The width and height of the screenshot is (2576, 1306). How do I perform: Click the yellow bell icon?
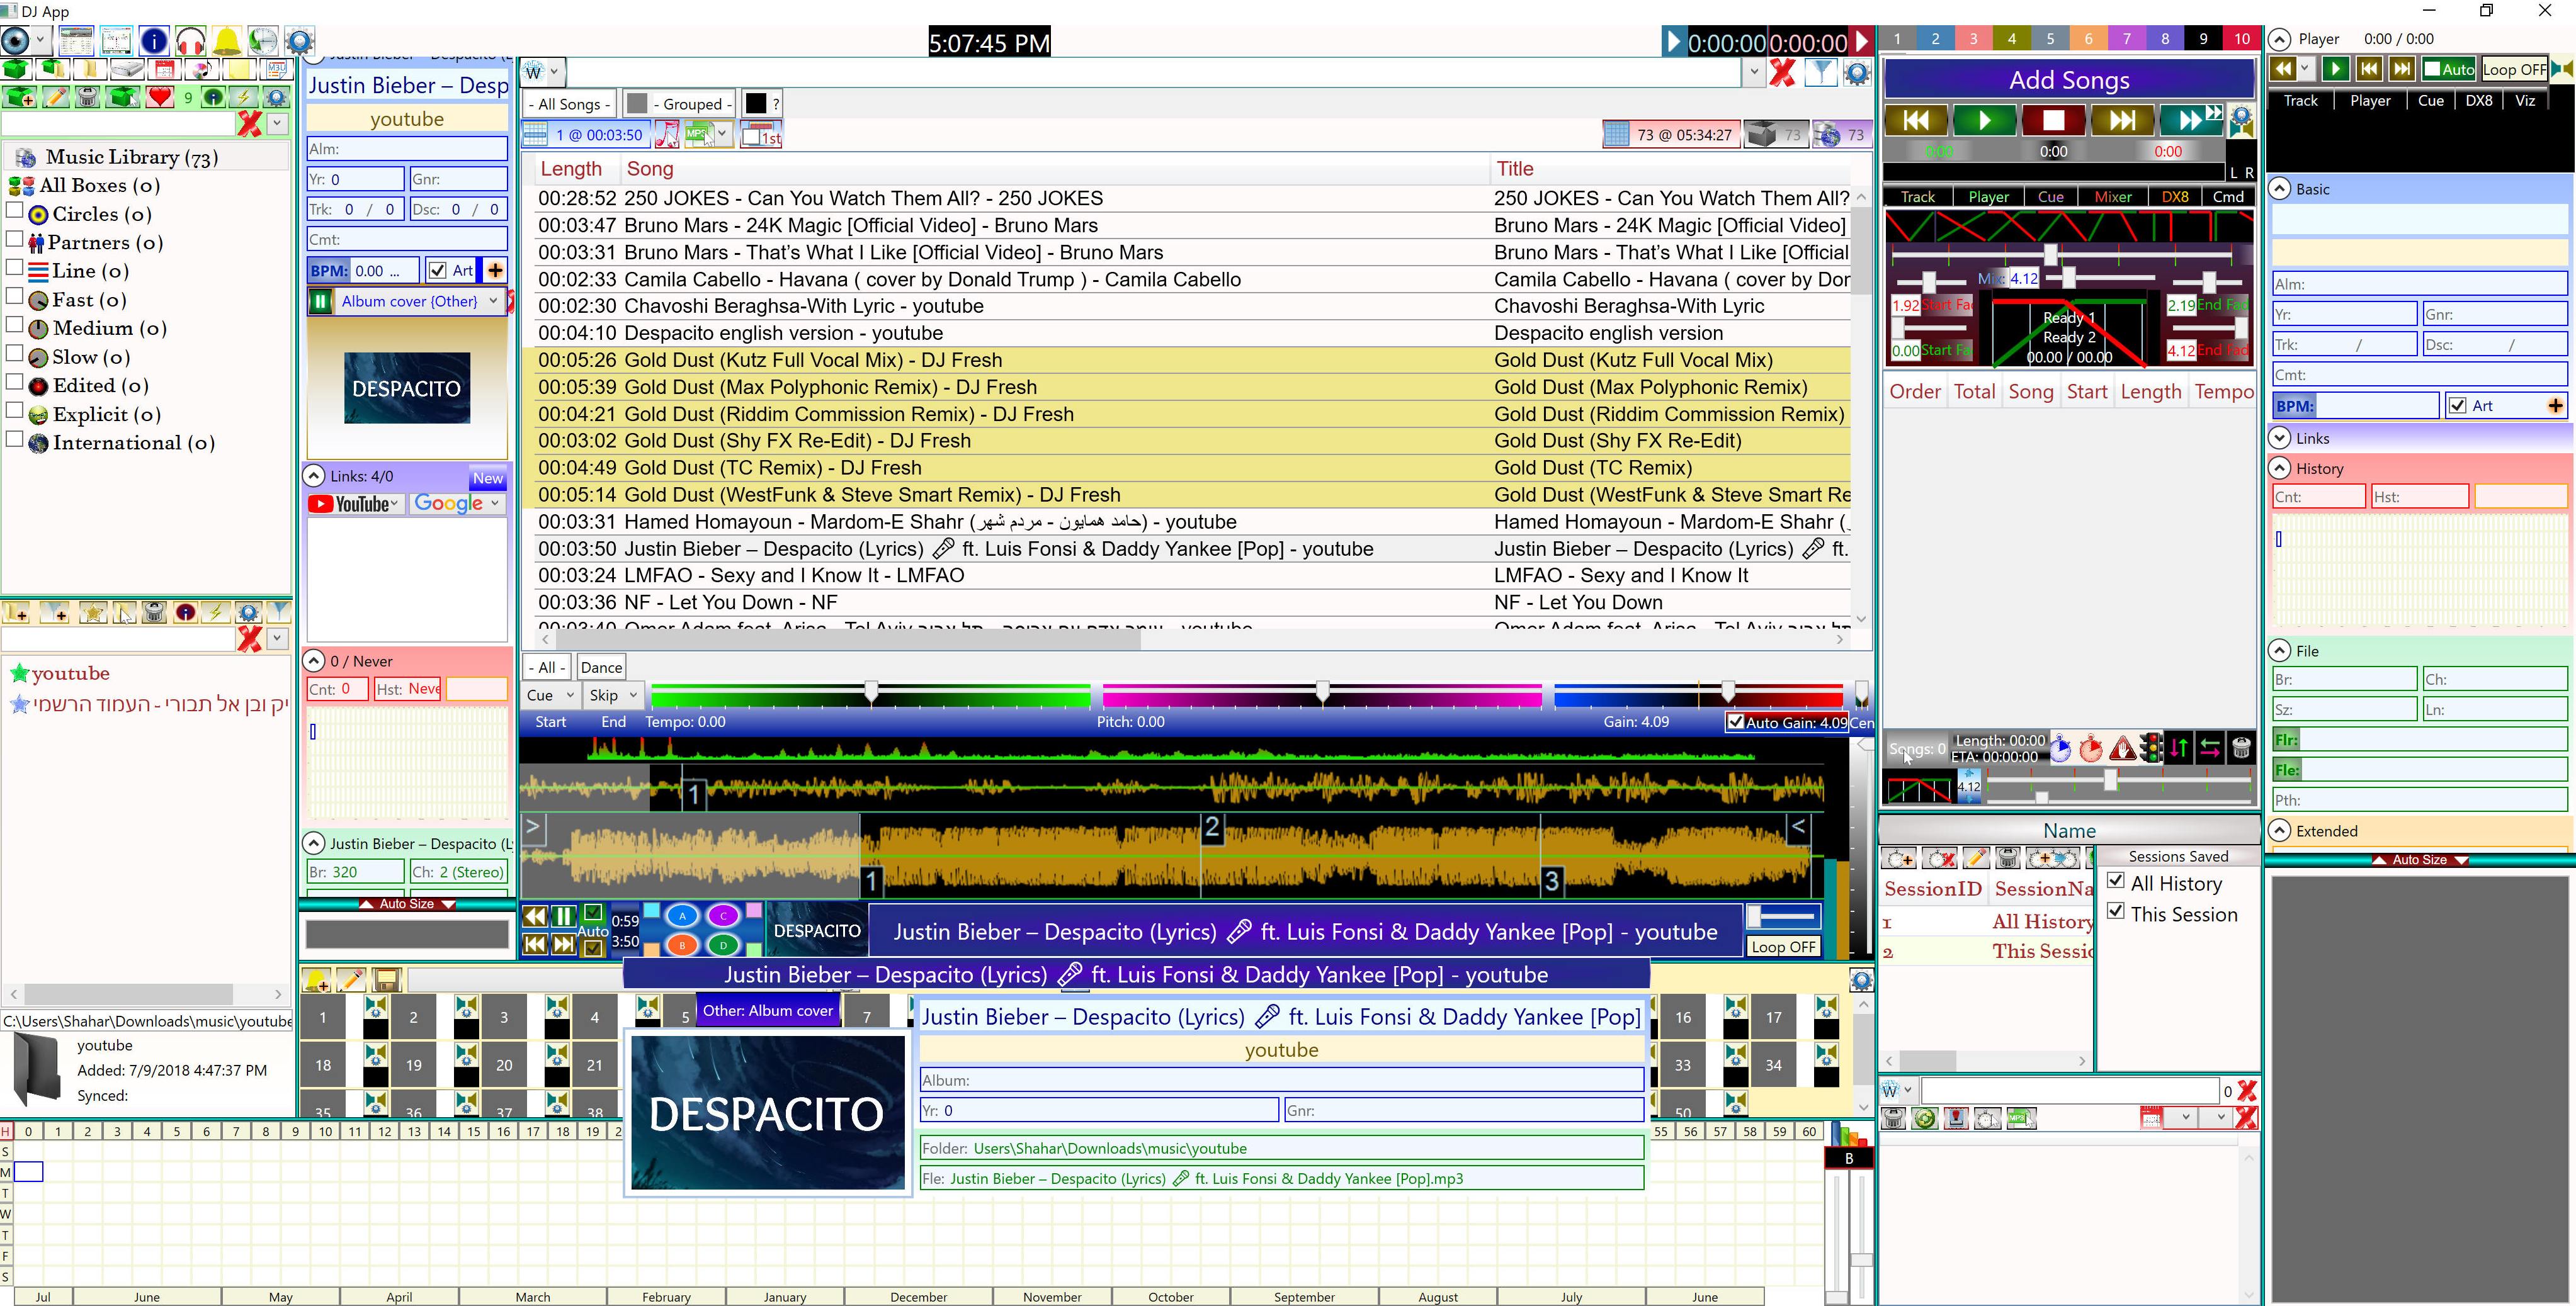click(x=226, y=41)
